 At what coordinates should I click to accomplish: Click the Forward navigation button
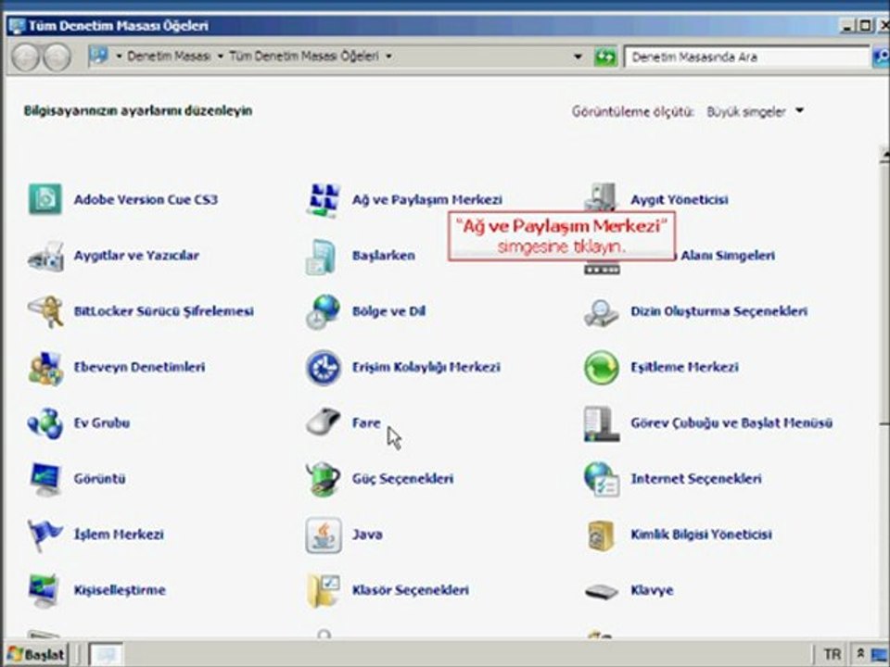click(57, 57)
